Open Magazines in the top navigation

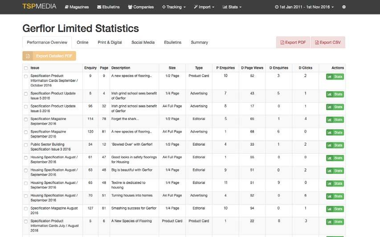coord(77,7)
